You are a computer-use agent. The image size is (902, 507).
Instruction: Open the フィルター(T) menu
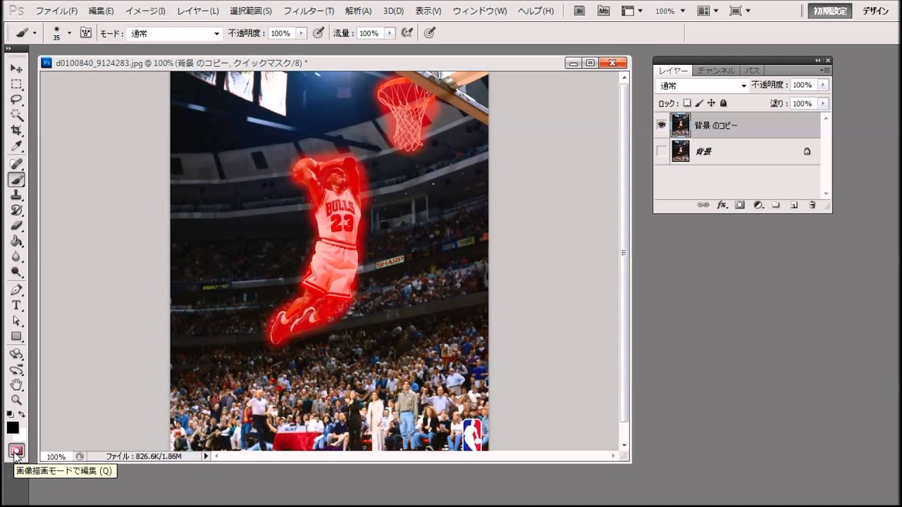[x=309, y=11]
